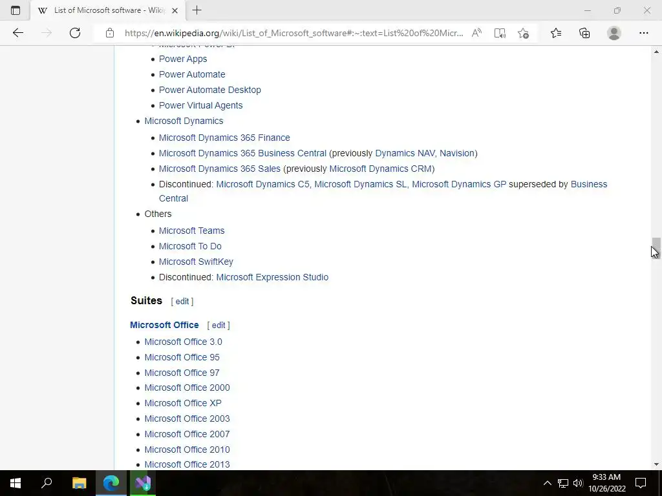Enter Immersive Reader mode
662x496 pixels.
click(x=500, y=33)
